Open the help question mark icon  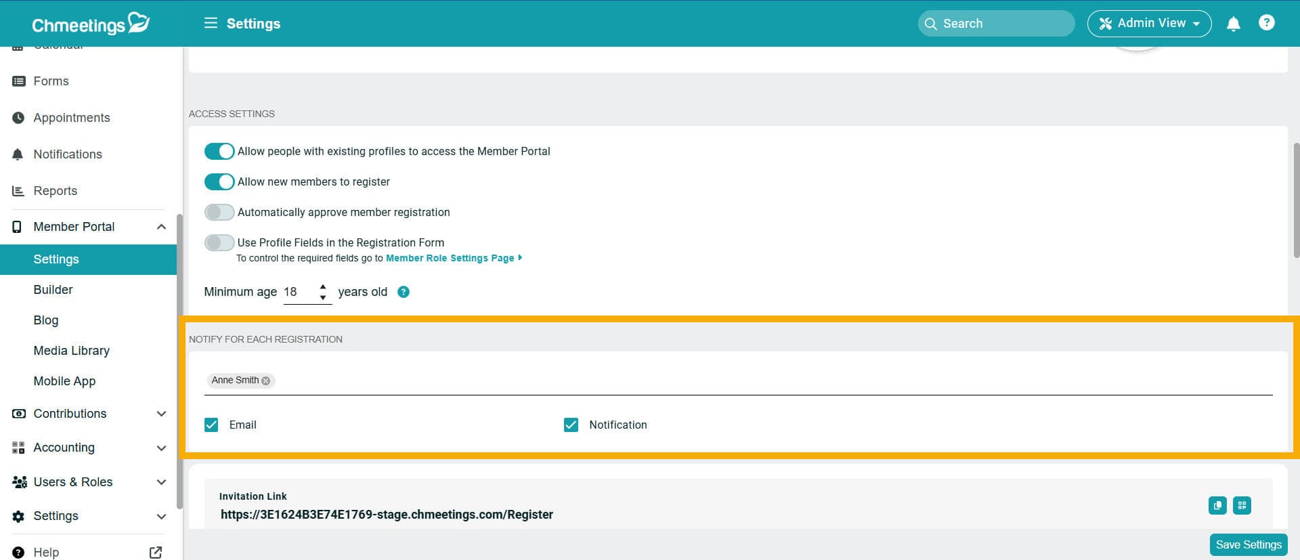point(1266,23)
